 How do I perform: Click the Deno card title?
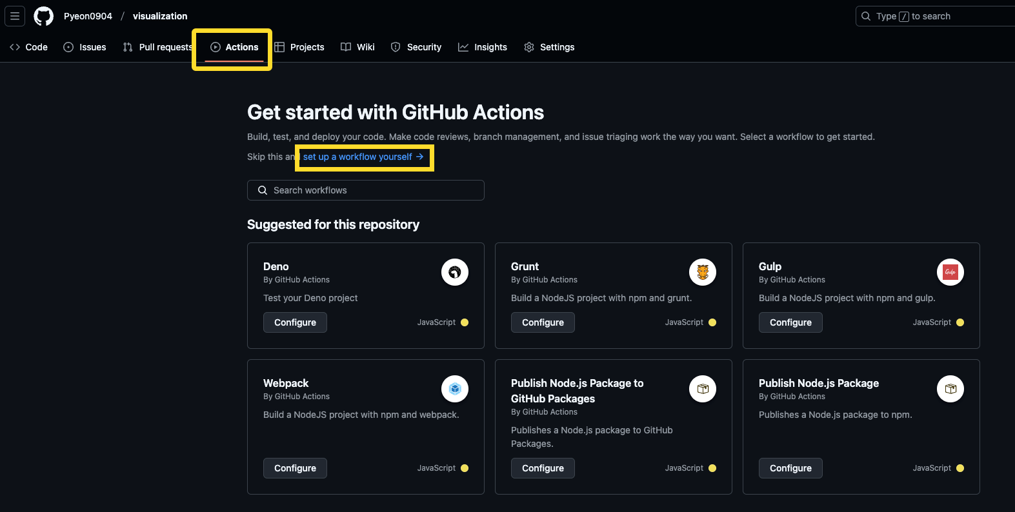pyautogui.click(x=276, y=266)
